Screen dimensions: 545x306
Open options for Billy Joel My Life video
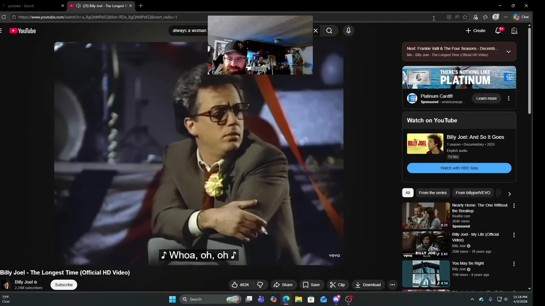[514, 235]
